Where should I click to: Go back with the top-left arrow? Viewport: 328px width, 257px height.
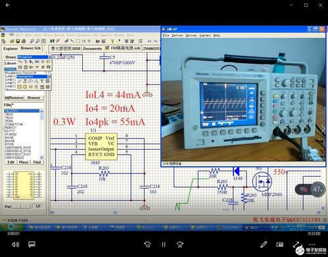pyautogui.click(x=8, y=5)
